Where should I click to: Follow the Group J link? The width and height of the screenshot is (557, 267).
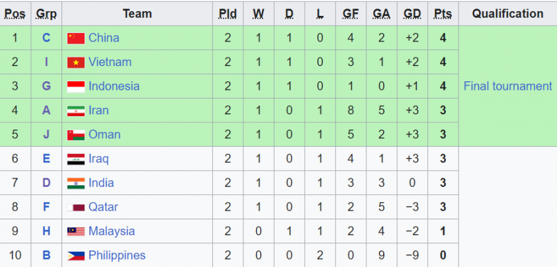[x=46, y=134]
